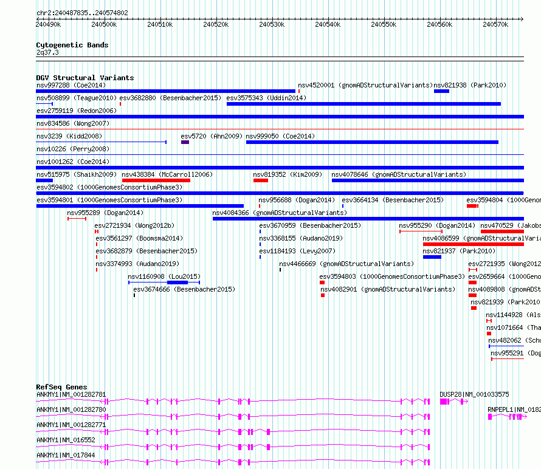Click the red nsv4086599 variant bar
This screenshot has height=469, width=541.
474,244
